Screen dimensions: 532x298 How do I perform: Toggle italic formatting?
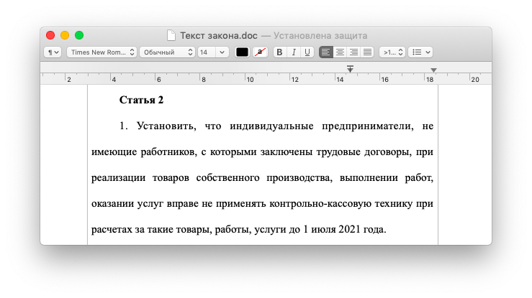294,52
